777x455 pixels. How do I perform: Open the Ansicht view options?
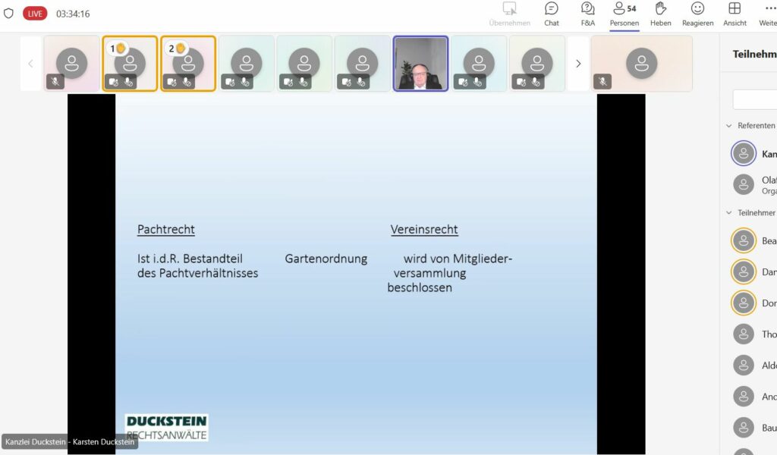(734, 14)
